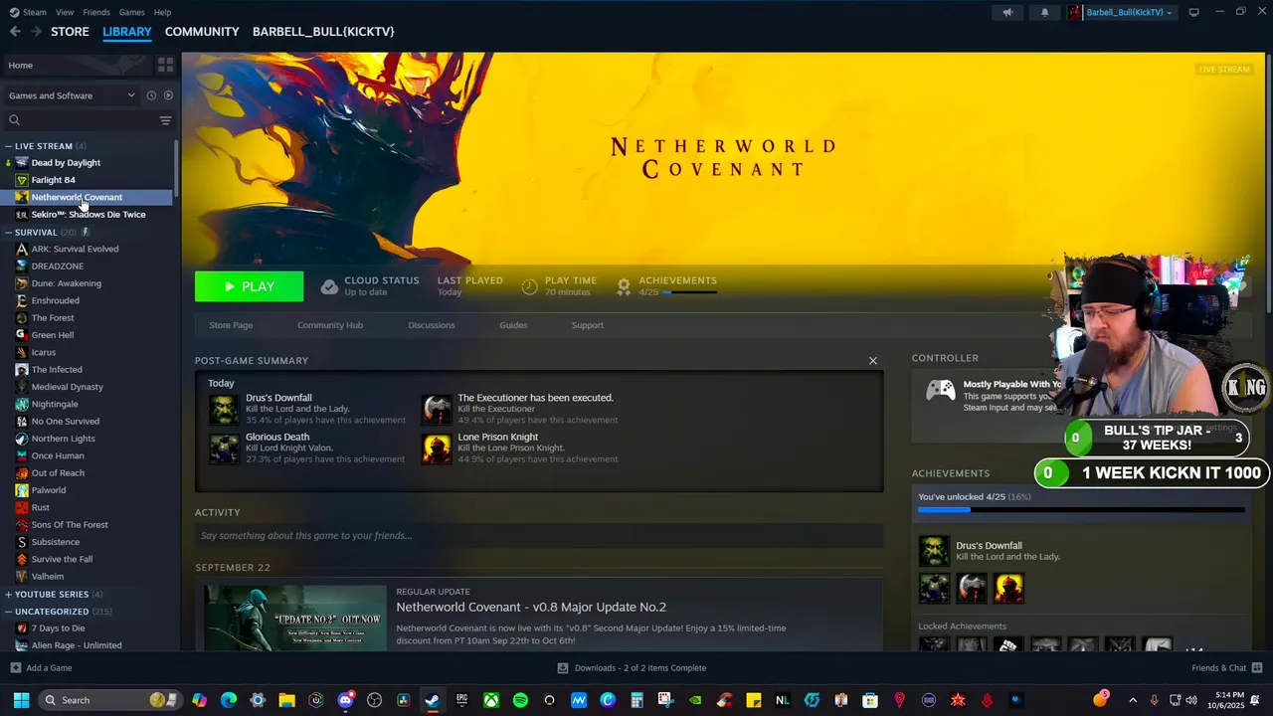Open the Update No.2 news thumbnail
This screenshot has height=716, width=1273.
[x=295, y=618]
